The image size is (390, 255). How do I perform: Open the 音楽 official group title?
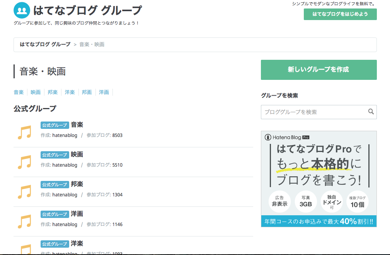coord(77,125)
